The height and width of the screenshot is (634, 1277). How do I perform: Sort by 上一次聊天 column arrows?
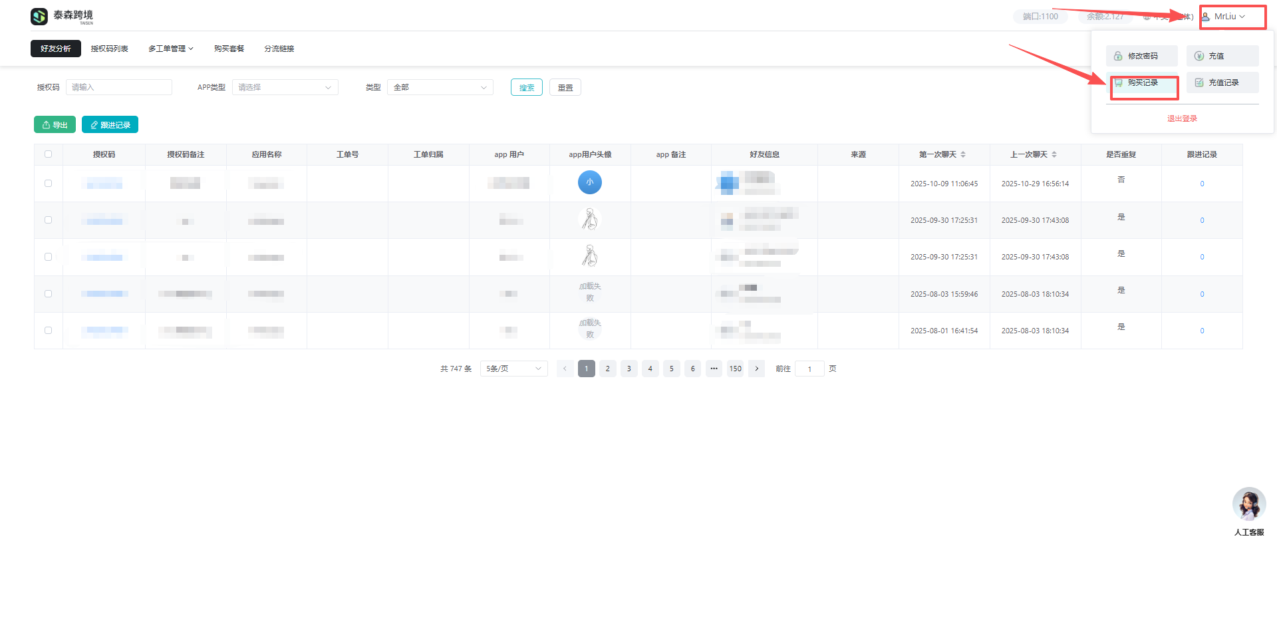click(1054, 154)
